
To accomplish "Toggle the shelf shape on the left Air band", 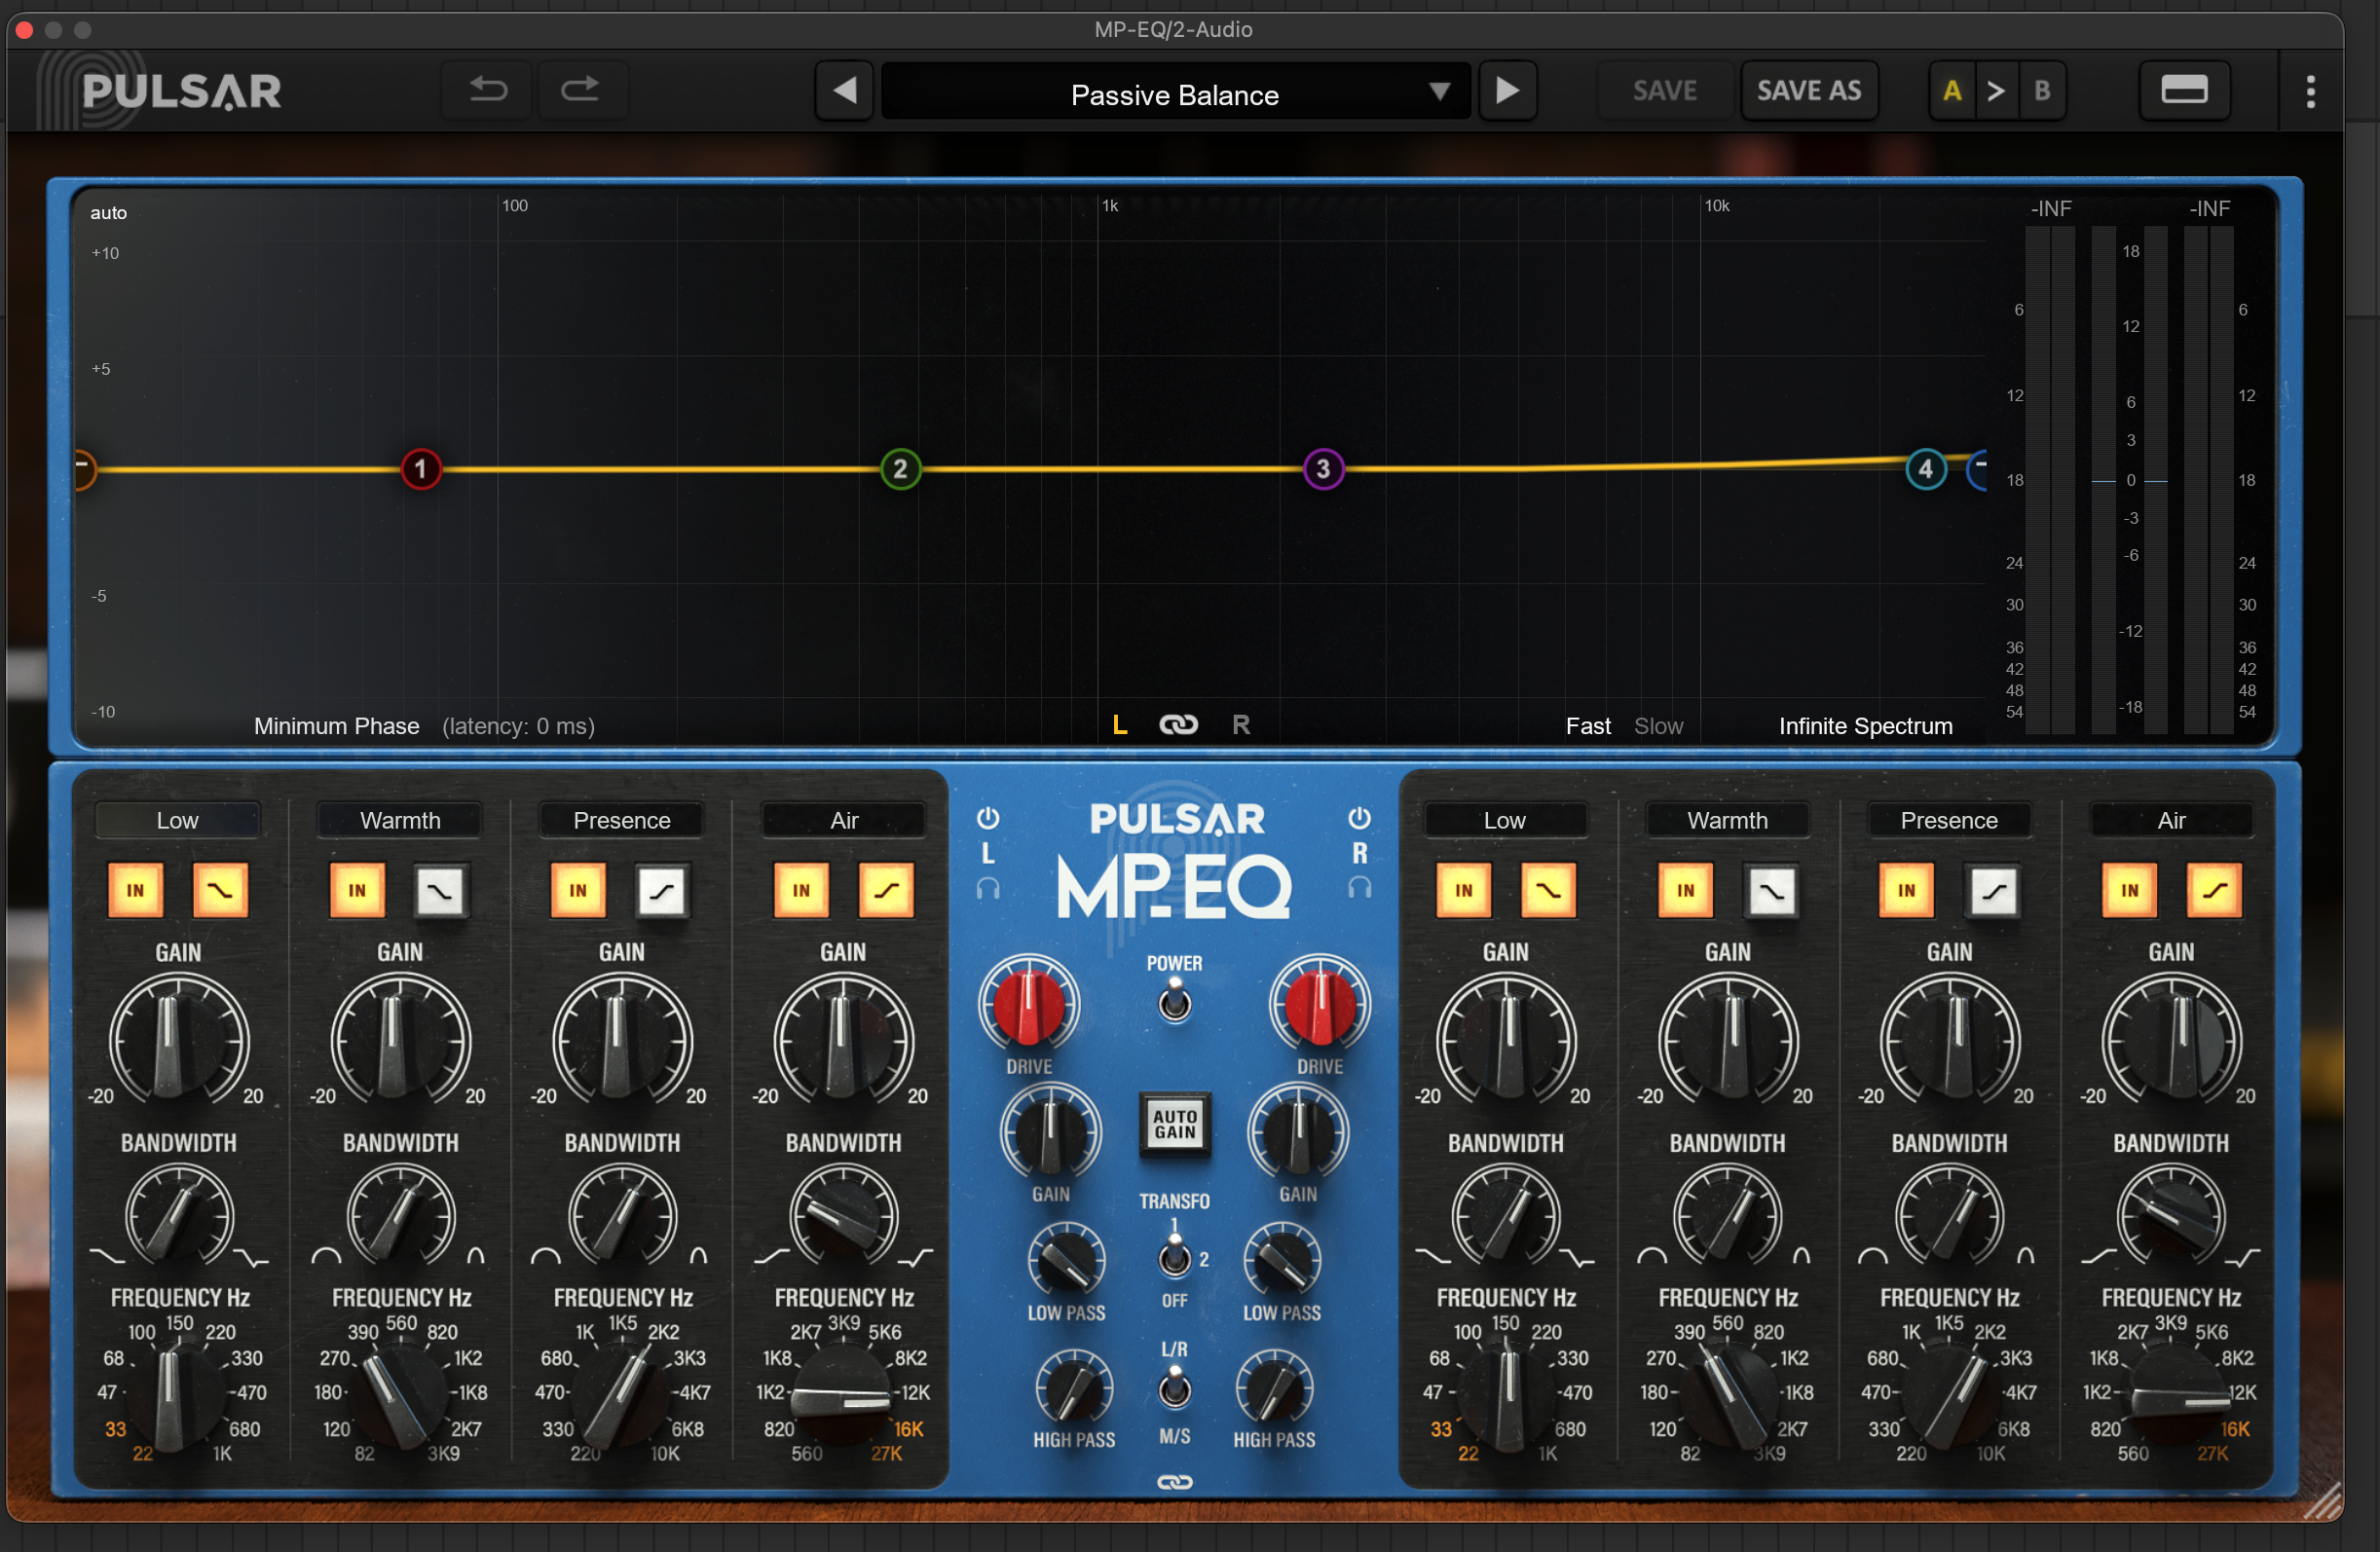I will (886, 890).
